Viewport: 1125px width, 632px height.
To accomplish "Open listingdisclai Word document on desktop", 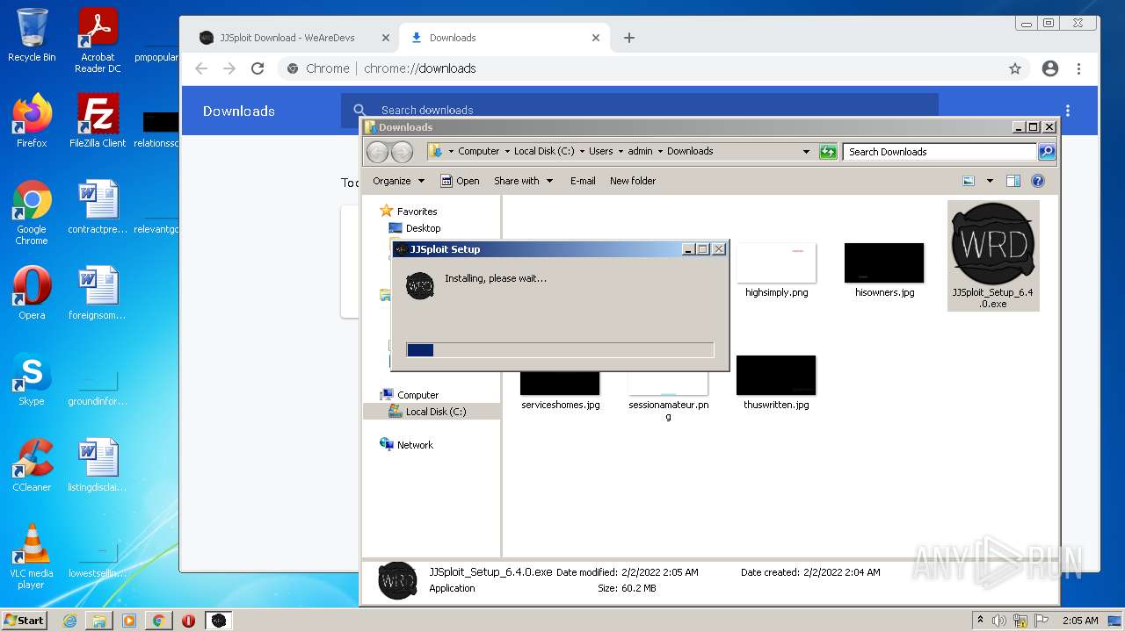I will 98,465.
